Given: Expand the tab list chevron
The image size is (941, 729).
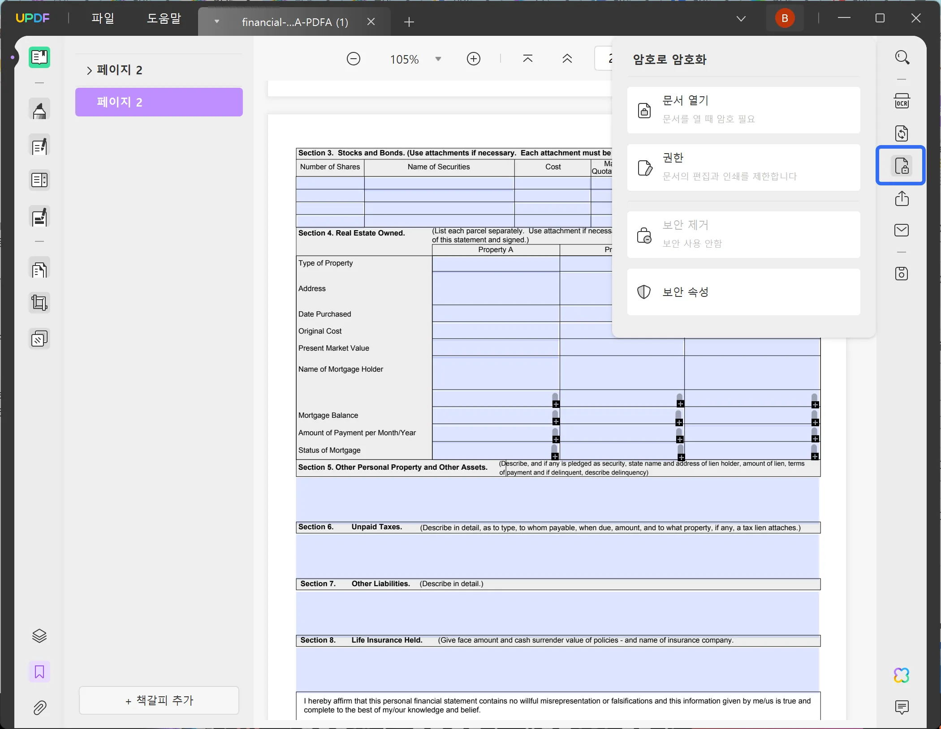Looking at the screenshot, I should (x=741, y=18).
